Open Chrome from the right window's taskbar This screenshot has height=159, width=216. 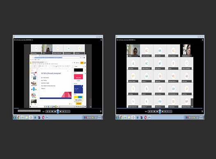[x=121, y=118]
